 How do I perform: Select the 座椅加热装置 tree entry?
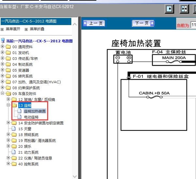[35, 111]
